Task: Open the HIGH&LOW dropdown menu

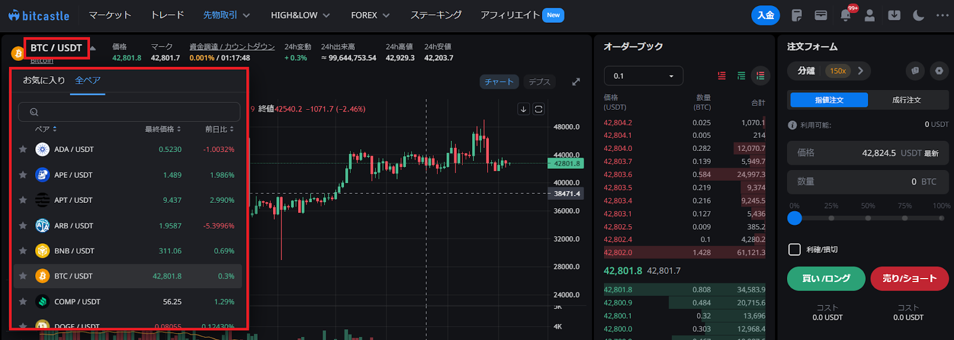Action: point(301,15)
